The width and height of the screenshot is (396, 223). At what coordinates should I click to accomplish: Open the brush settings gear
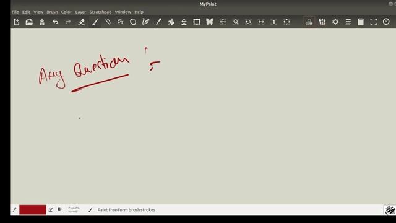[335, 22]
